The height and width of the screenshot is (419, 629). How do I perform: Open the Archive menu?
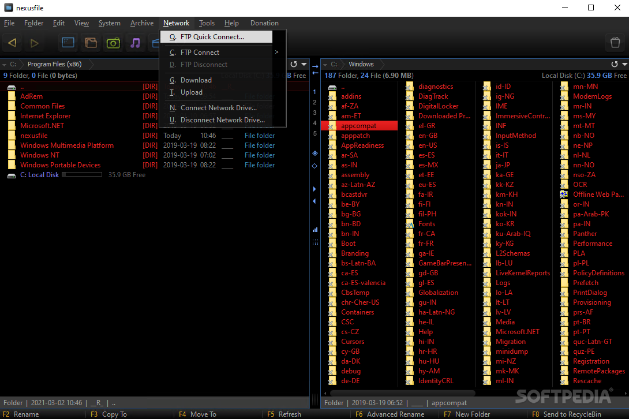(x=142, y=23)
